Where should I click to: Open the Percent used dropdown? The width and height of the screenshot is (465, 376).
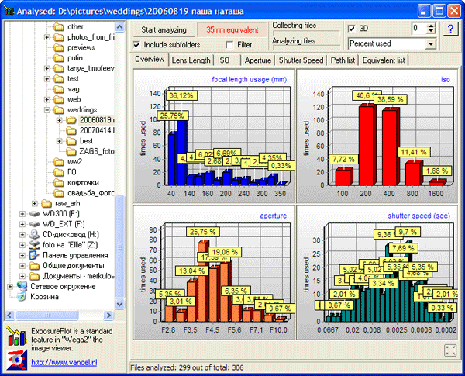click(431, 44)
